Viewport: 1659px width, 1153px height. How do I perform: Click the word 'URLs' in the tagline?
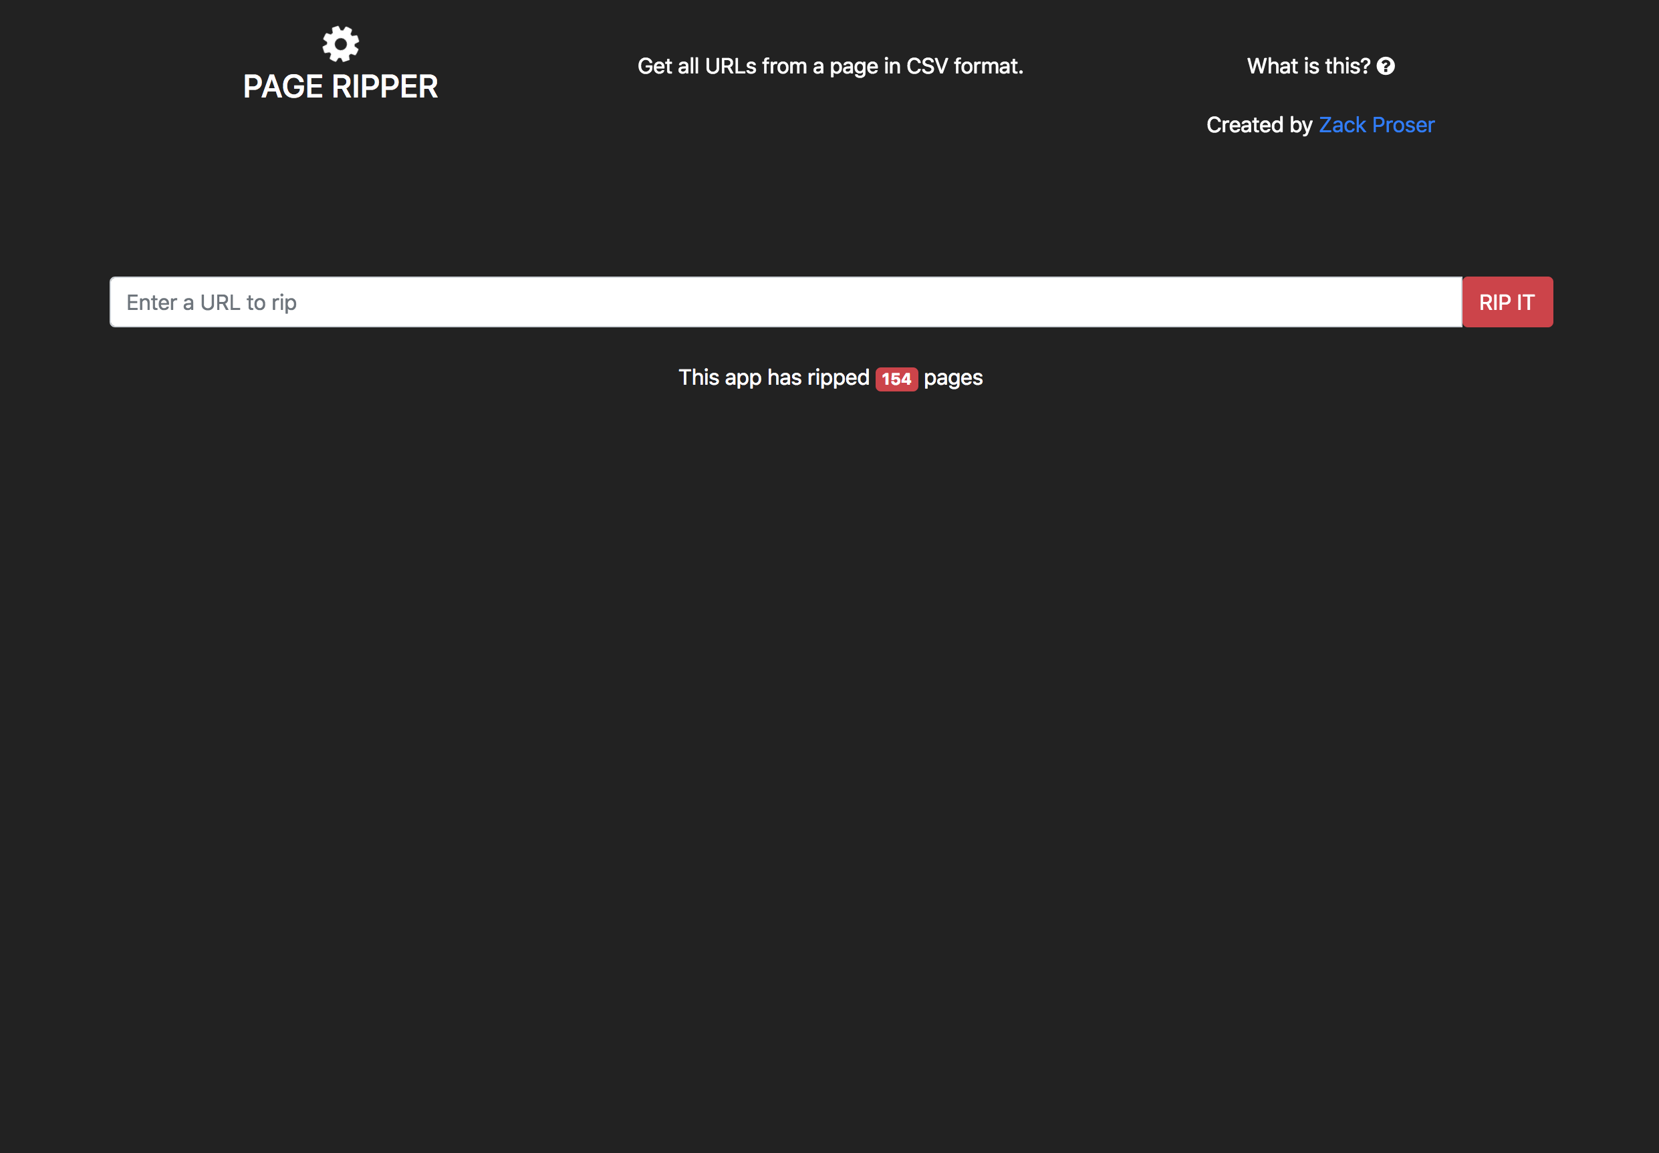[730, 66]
